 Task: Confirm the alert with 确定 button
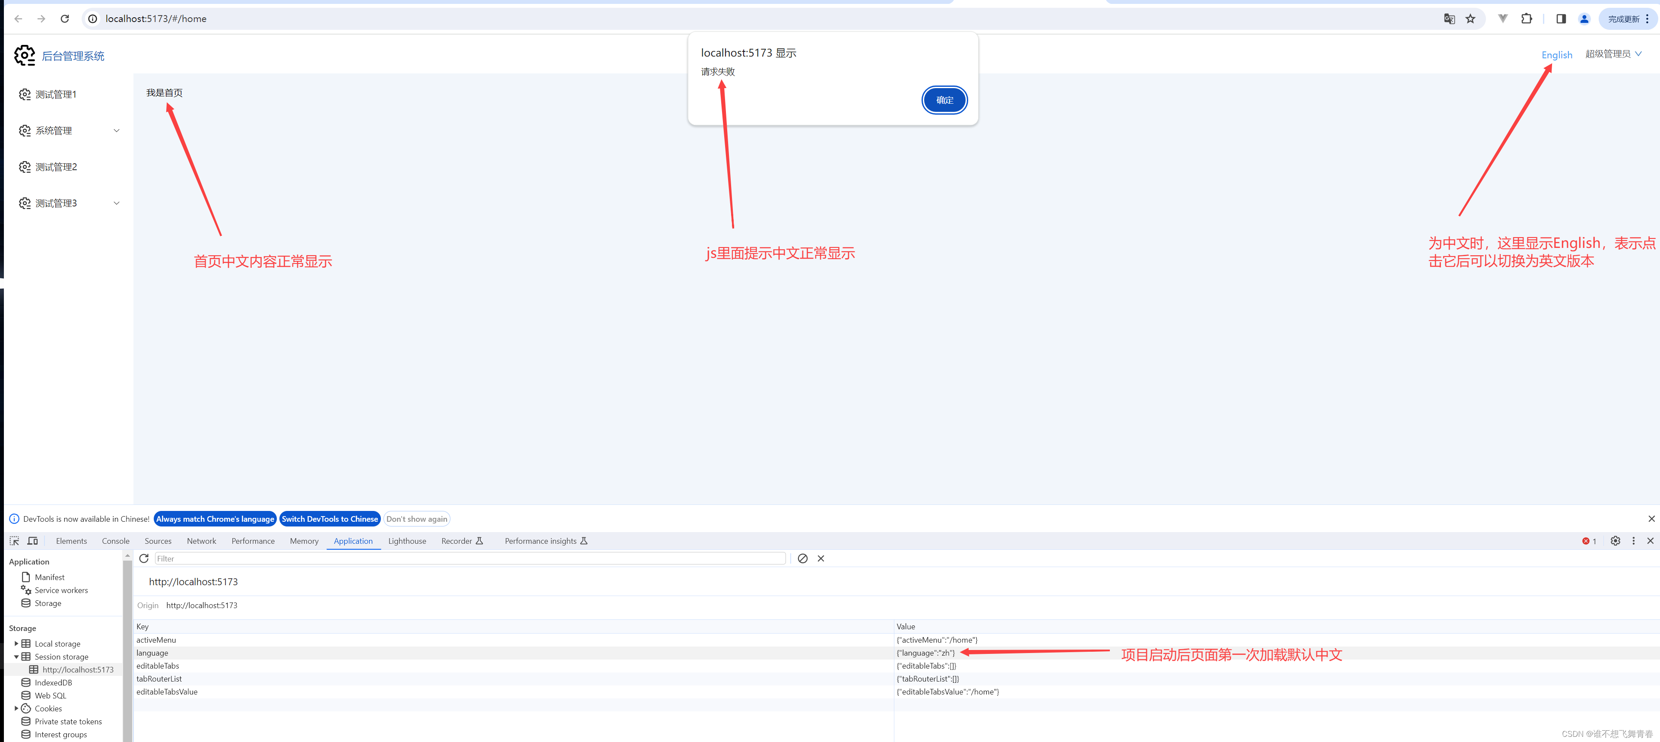(944, 100)
